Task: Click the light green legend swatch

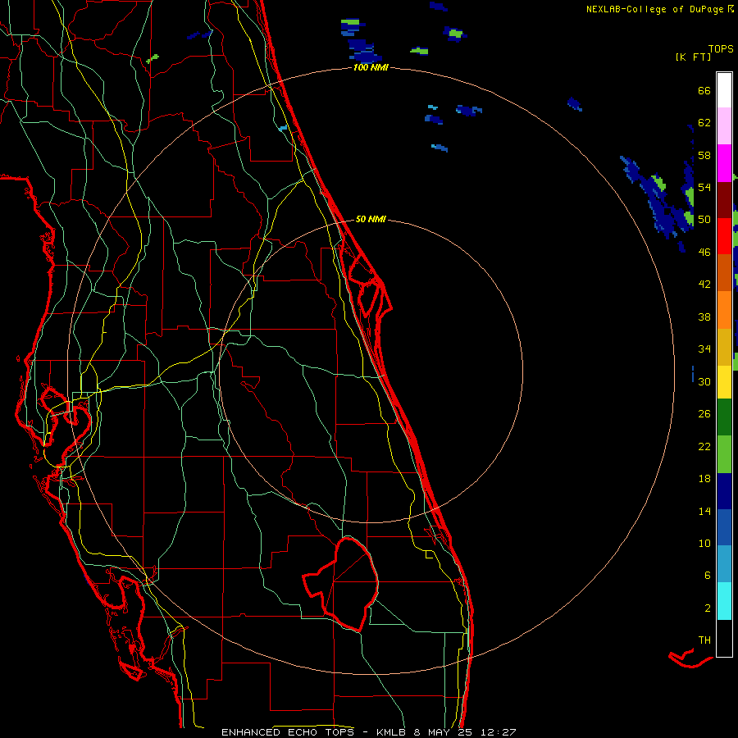Action: pyautogui.click(x=724, y=454)
